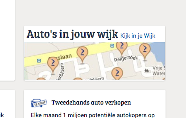This screenshot has height=118, width=186.
Task: Select the cut-off pin below the rslaan pin
Action: coord(41,79)
